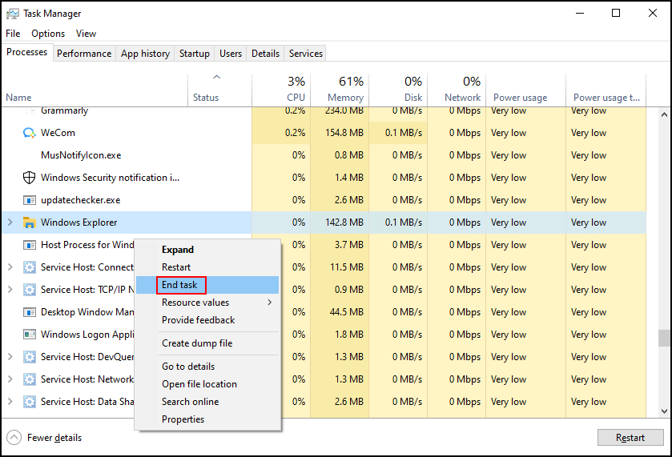This screenshot has width=672, height=457.
Task: Expand the Service Host: TCP/IP row
Action: coord(10,290)
